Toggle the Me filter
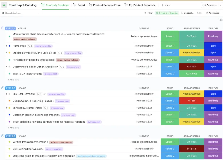223x160 pixels. click(x=200, y=13)
